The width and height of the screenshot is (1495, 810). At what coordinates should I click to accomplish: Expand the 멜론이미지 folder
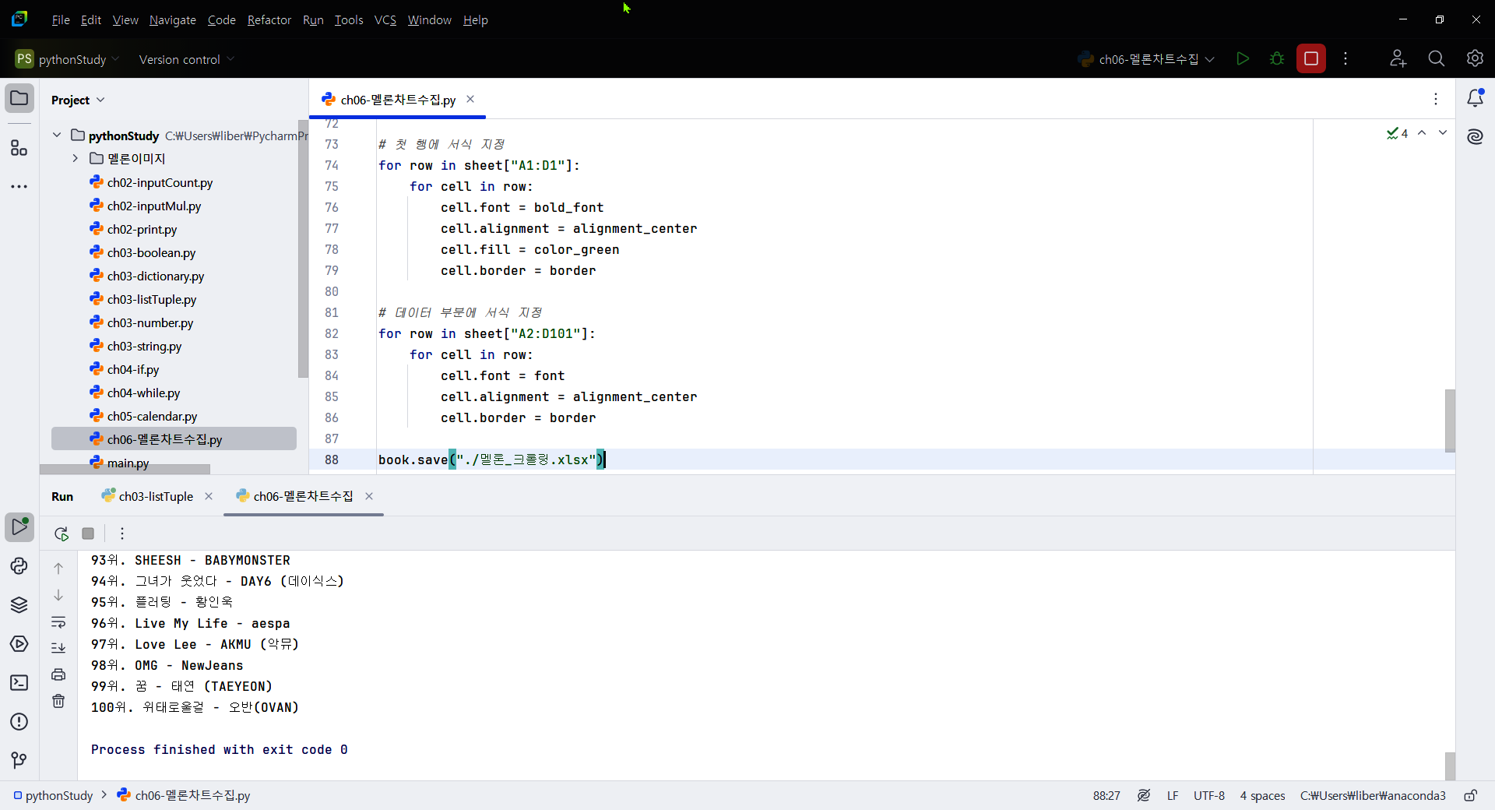tap(76, 158)
